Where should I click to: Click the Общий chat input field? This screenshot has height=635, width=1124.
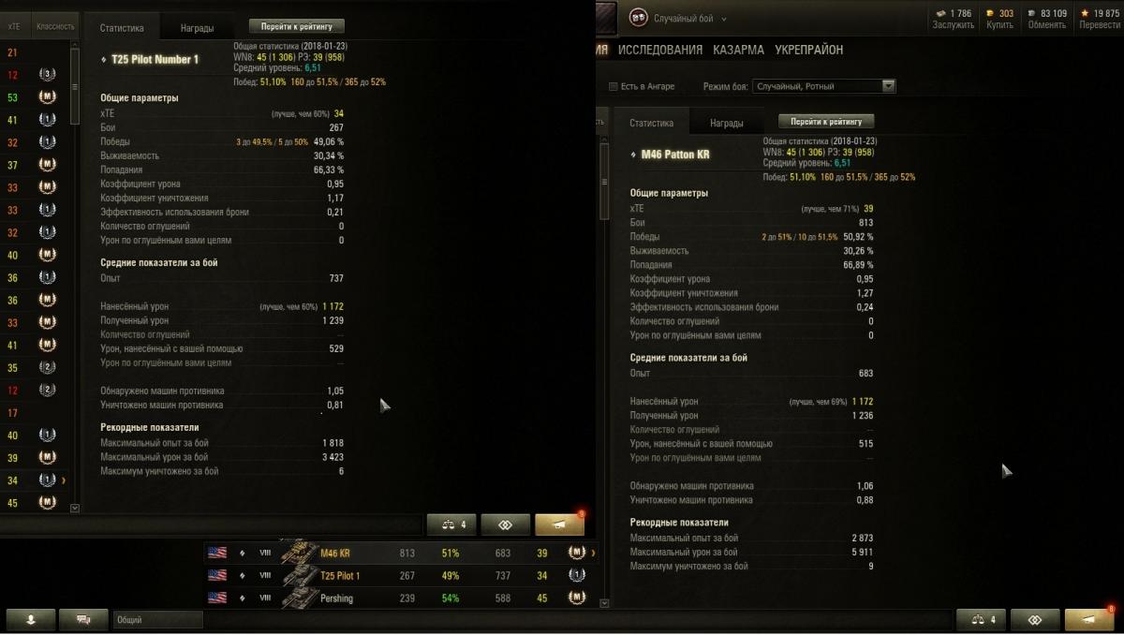[157, 619]
